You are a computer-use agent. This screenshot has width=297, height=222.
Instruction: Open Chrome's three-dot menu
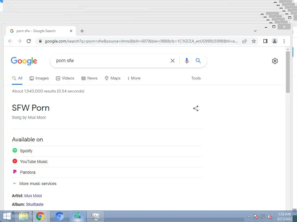(x=284, y=41)
